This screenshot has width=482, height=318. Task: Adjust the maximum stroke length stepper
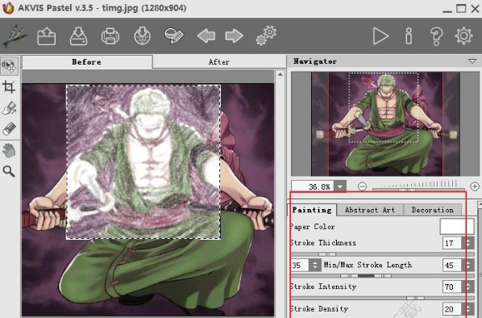[468, 265]
